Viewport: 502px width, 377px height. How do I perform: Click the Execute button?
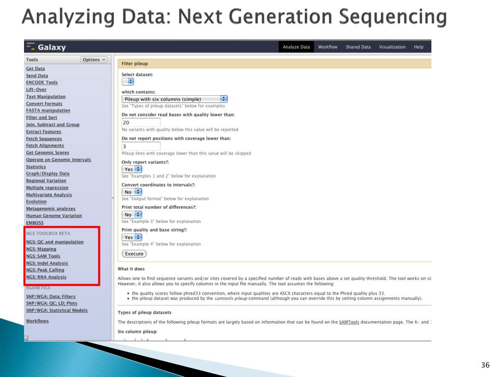(134, 254)
